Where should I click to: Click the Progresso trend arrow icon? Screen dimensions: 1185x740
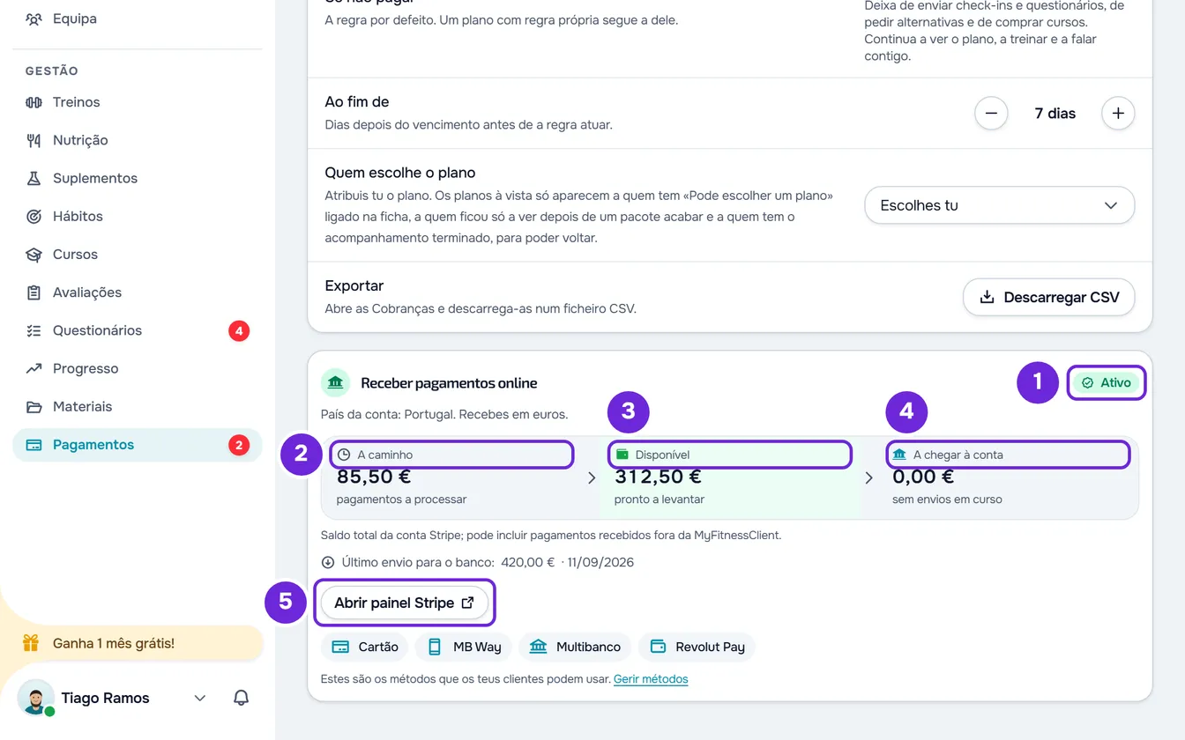tap(34, 368)
